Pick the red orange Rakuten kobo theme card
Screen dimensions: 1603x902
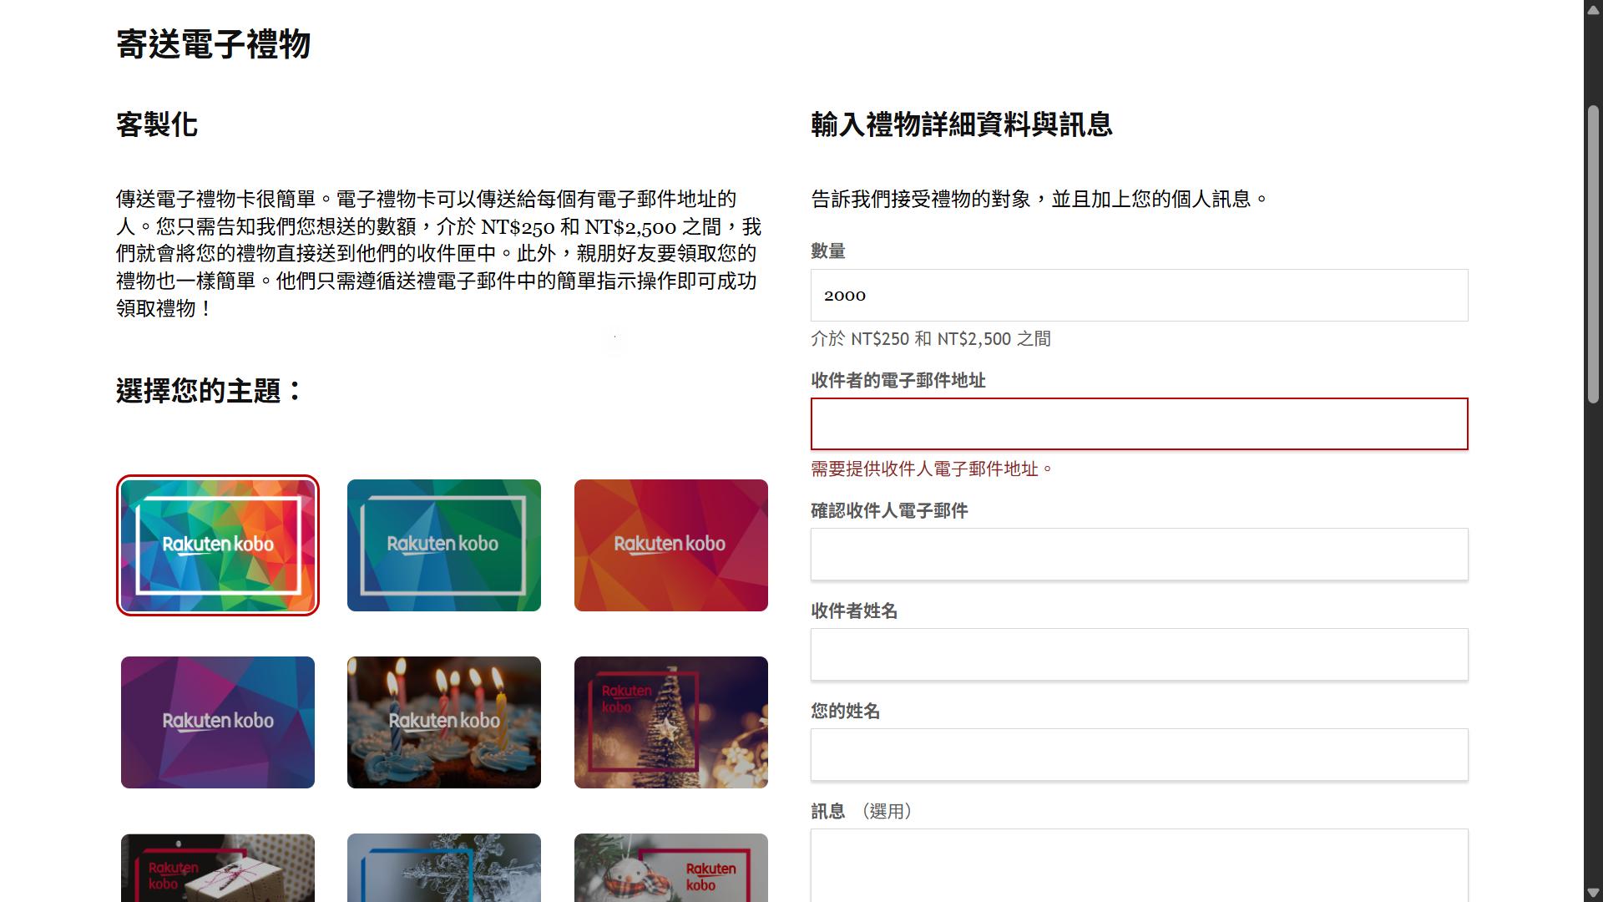[671, 545]
